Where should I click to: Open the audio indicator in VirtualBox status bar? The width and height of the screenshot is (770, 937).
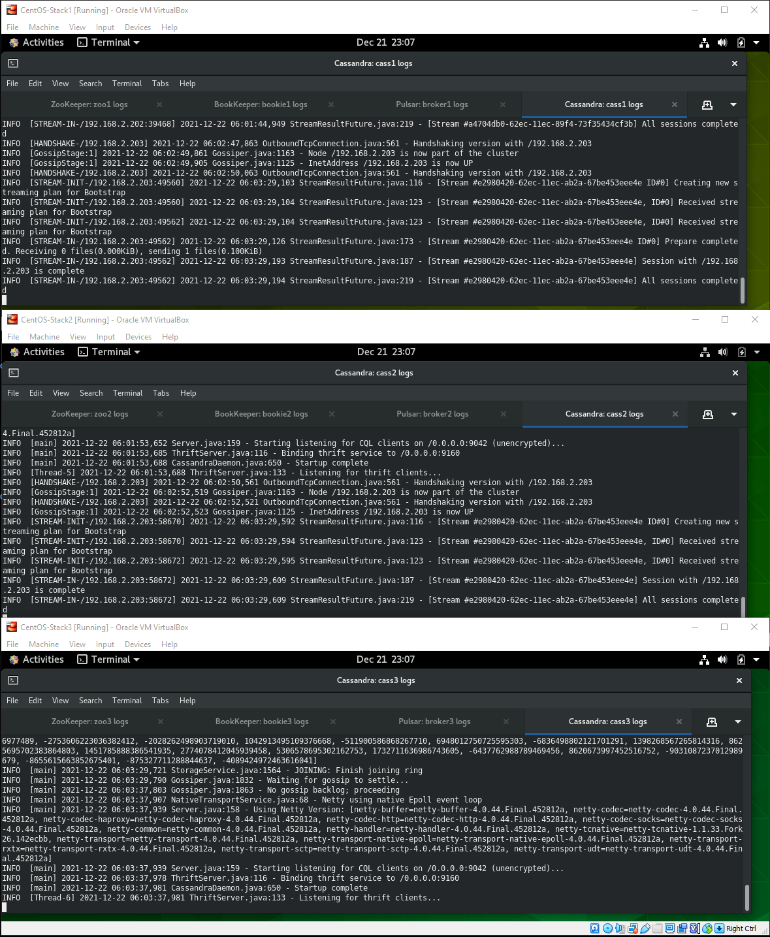pos(620,929)
